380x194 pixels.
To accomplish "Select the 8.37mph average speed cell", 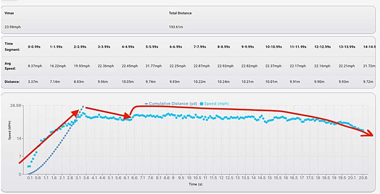I will click(35, 66).
